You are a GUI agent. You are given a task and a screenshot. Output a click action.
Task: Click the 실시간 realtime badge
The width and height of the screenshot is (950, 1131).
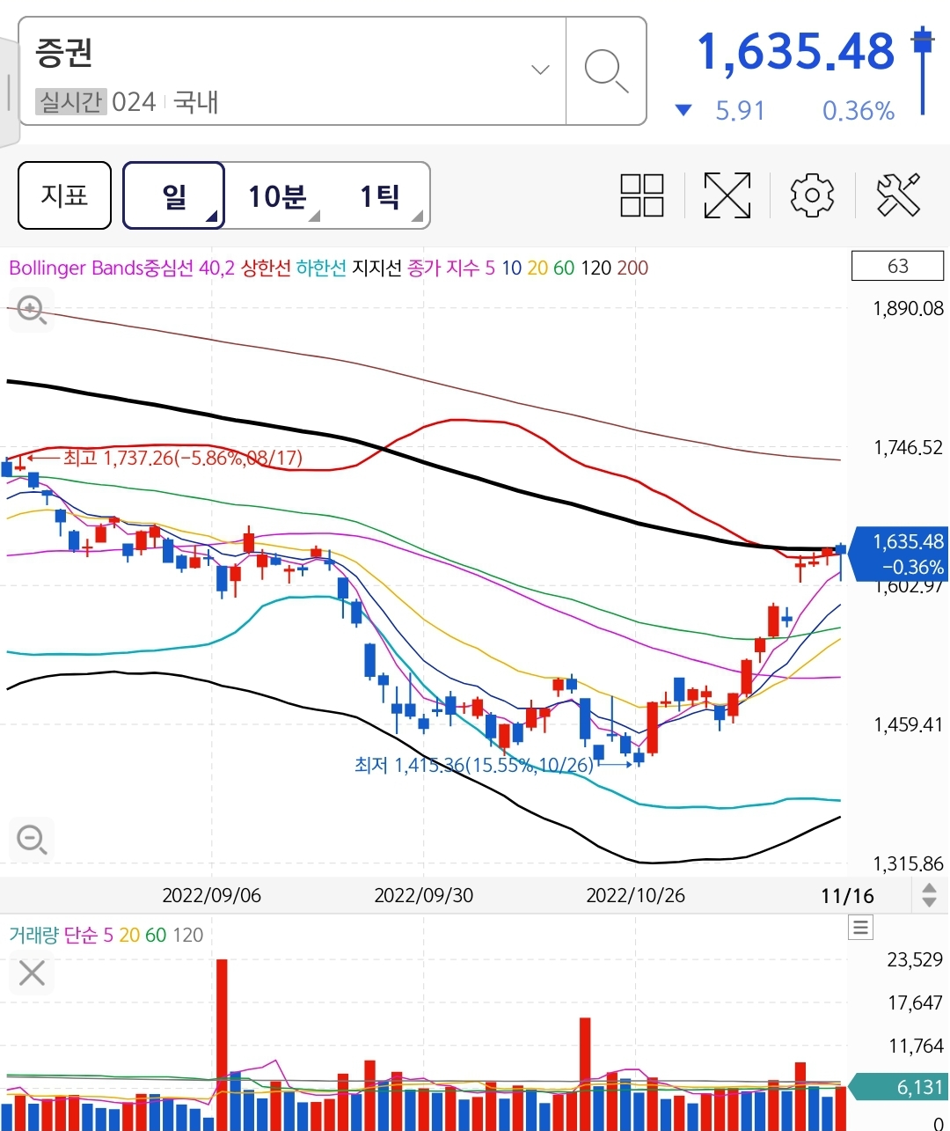point(70,102)
